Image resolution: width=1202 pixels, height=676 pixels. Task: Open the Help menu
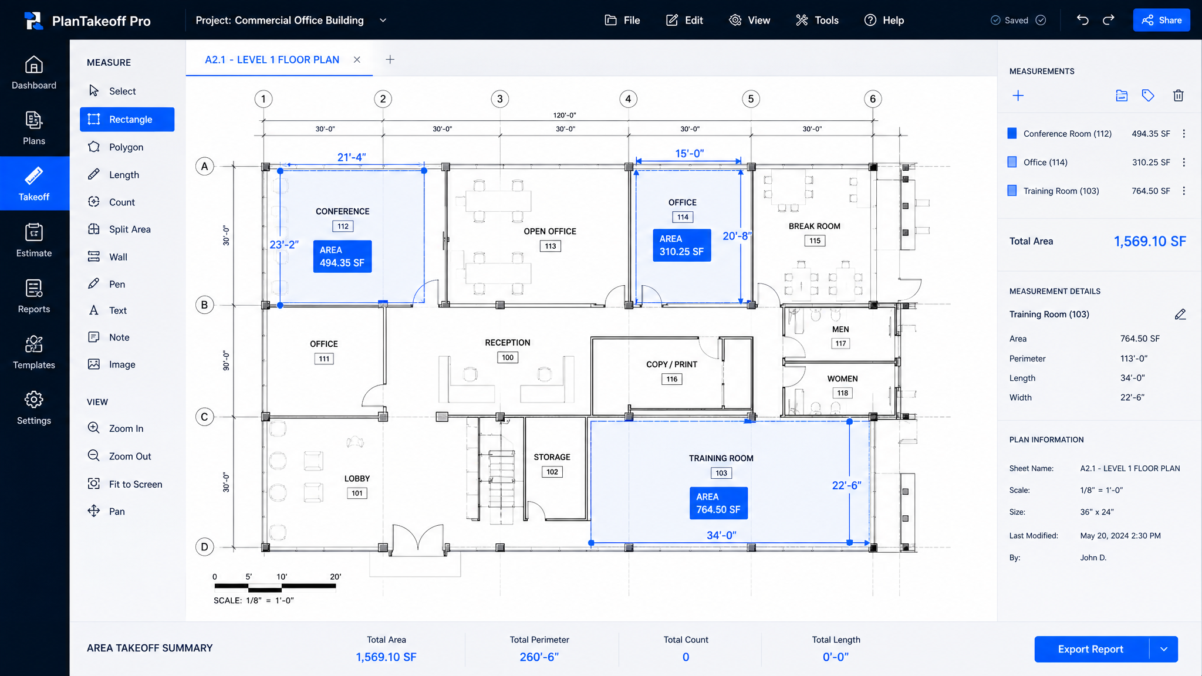(884, 20)
